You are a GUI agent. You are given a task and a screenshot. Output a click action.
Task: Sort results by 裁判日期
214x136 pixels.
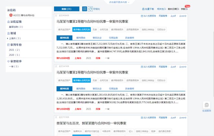(x=173, y=9)
